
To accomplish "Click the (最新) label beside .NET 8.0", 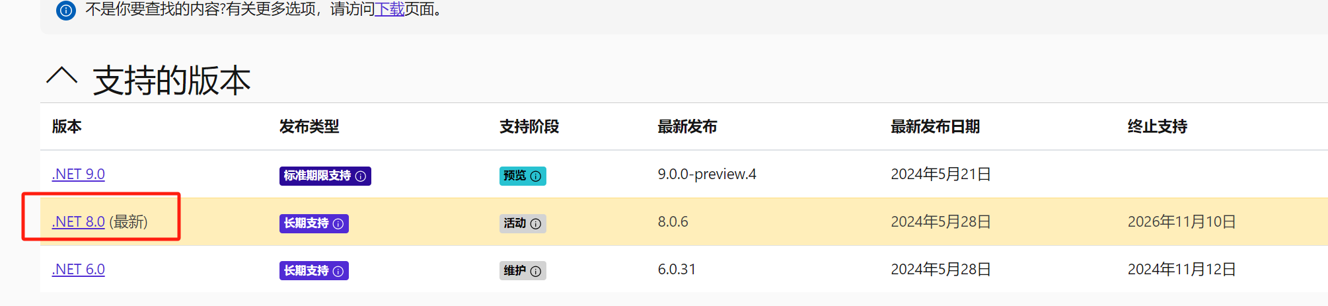I will pyautogui.click(x=128, y=222).
